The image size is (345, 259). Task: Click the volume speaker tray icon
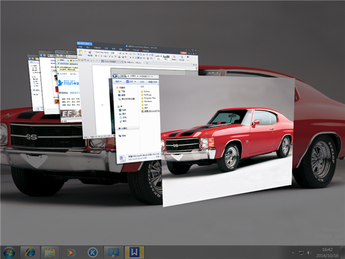point(310,252)
